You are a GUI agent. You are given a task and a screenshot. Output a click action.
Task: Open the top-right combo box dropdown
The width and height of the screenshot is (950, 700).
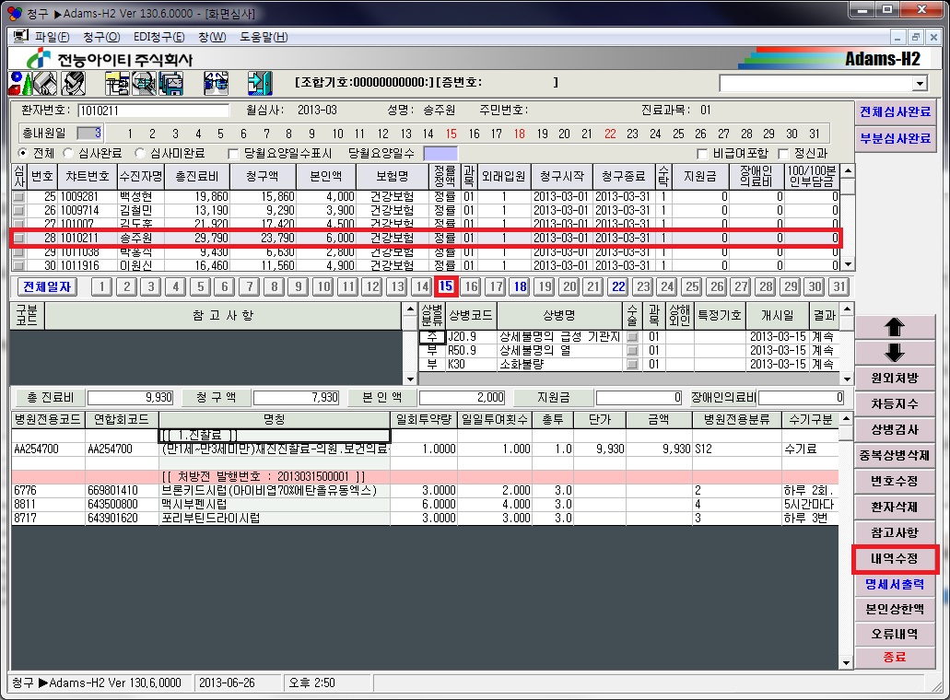[x=919, y=84]
